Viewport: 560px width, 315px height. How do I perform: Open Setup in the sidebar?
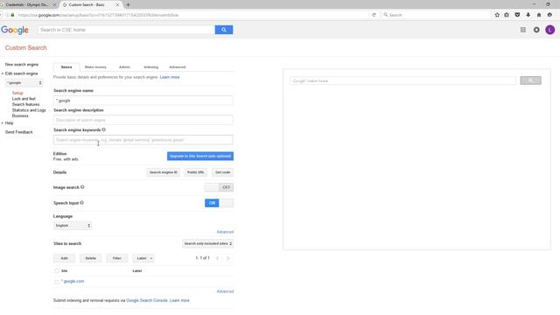tap(17, 93)
